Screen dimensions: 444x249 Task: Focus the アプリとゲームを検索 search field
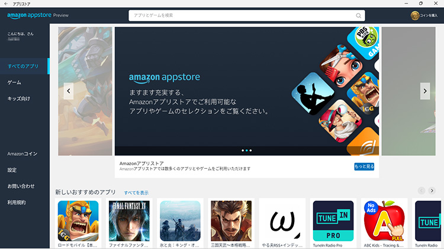coord(247,15)
